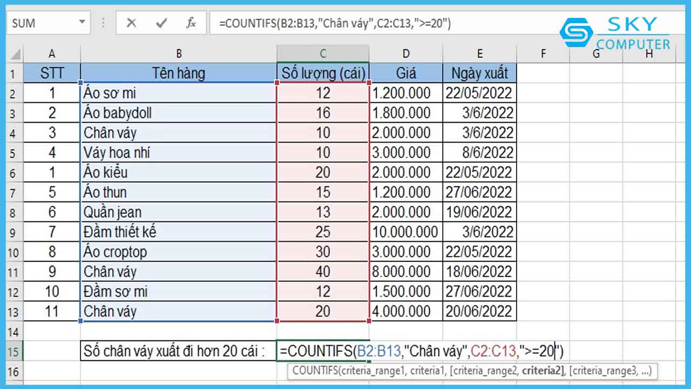The image size is (691, 389).
Task: Select the cell 'Áo thun'
Action: pyautogui.click(x=179, y=192)
